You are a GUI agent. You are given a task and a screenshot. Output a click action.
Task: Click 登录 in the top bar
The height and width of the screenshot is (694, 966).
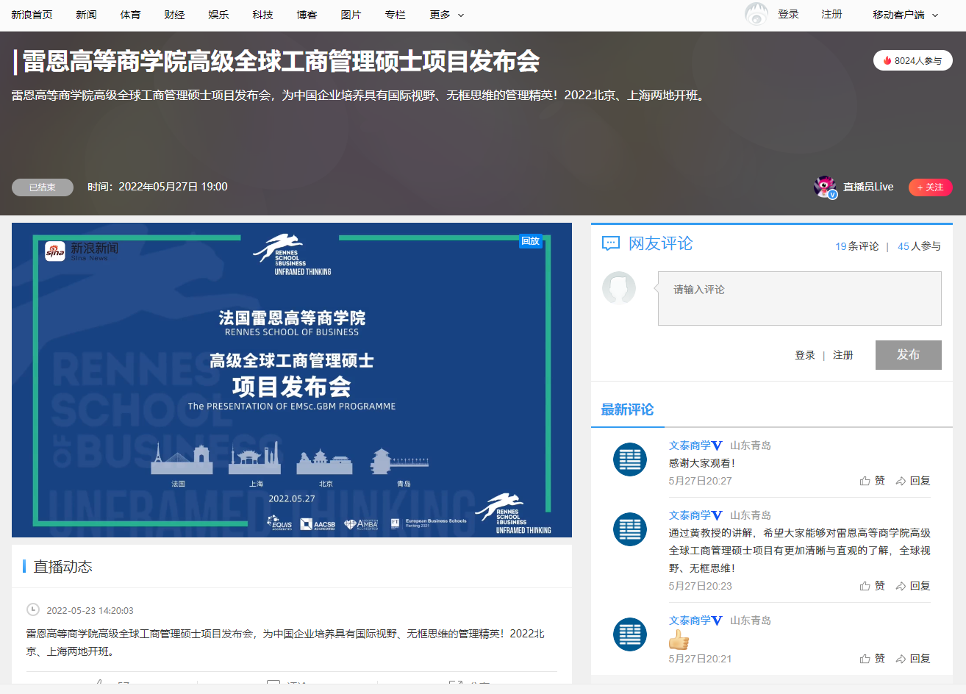click(x=788, y=14)
